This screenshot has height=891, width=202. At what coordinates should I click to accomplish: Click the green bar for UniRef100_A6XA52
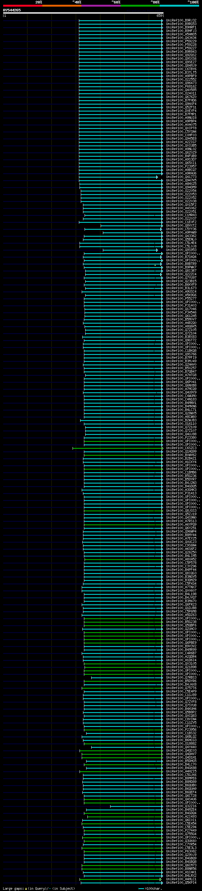[124, 560]
